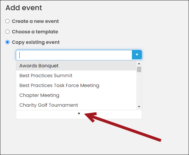This screenshot has width=189, height=155.
Task: Select the Choose a template radio button
Action: 8,32
